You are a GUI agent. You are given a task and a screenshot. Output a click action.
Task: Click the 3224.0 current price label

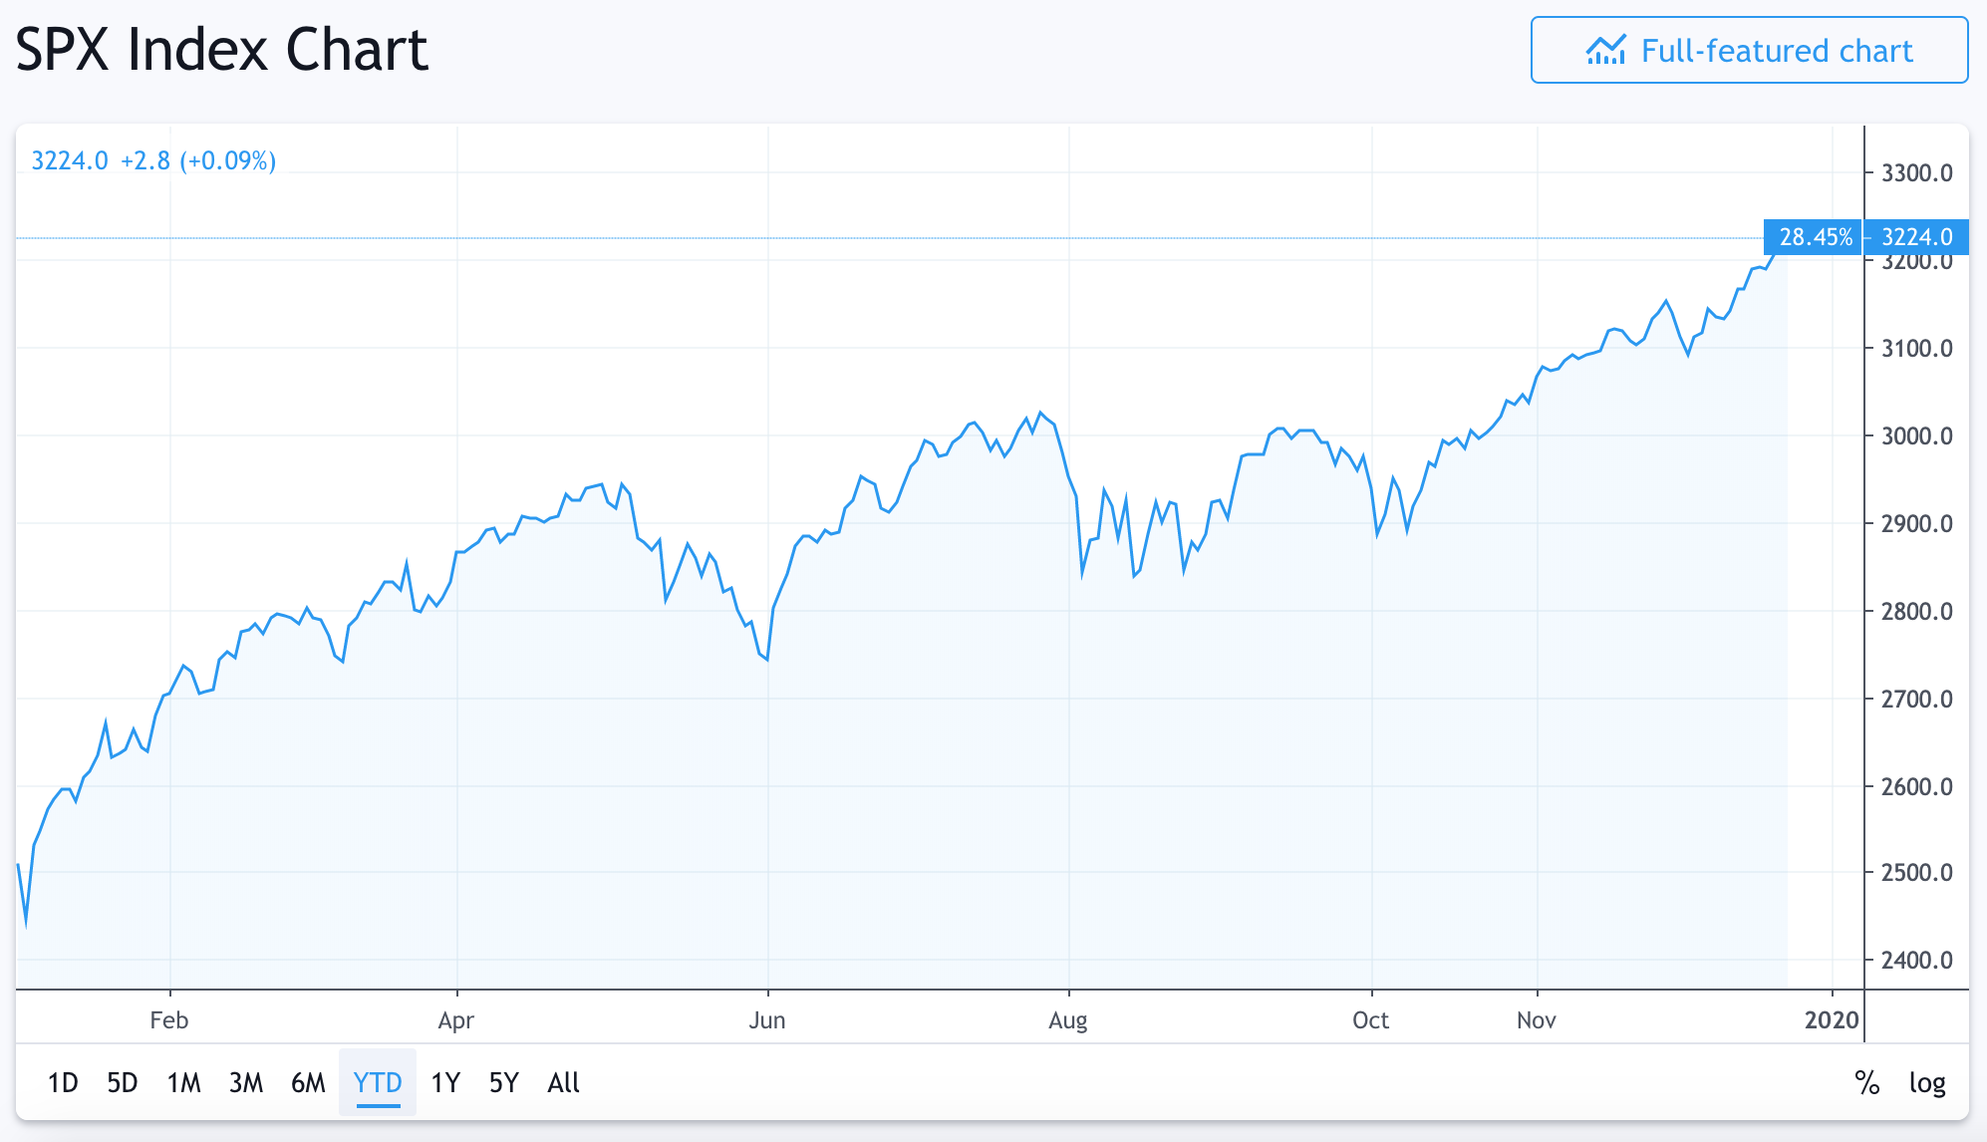1916,237
